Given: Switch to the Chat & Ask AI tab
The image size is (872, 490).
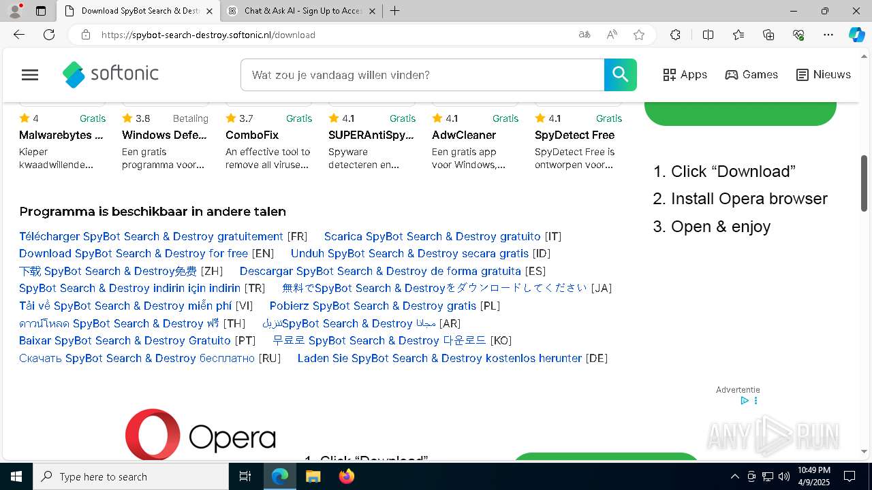Looking at the screenshot, I should pyautogui.click(x=302, y=11).
